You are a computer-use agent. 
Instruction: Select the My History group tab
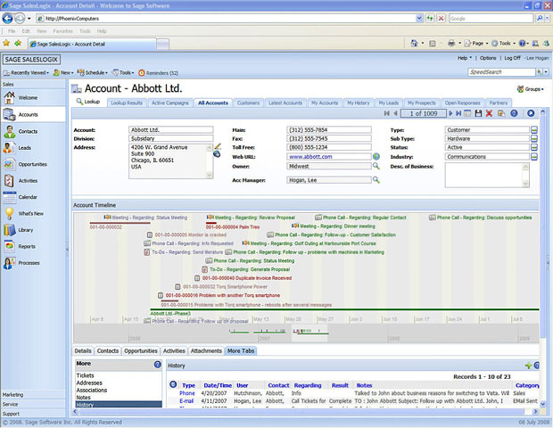359,103
